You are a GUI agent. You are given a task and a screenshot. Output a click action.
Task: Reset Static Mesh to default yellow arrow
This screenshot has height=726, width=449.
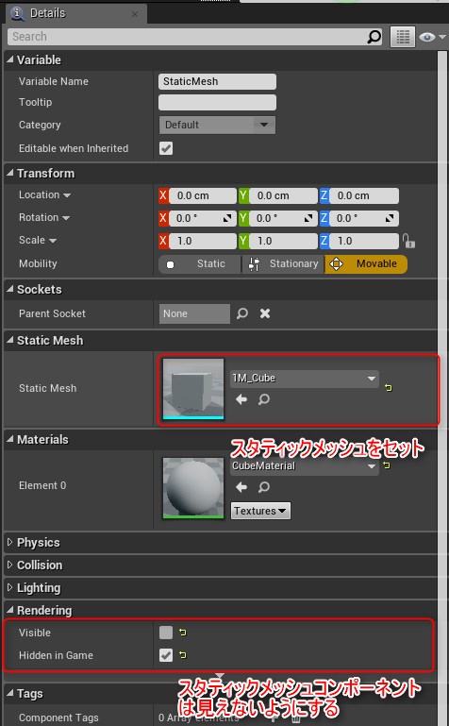tap(389, 387)
